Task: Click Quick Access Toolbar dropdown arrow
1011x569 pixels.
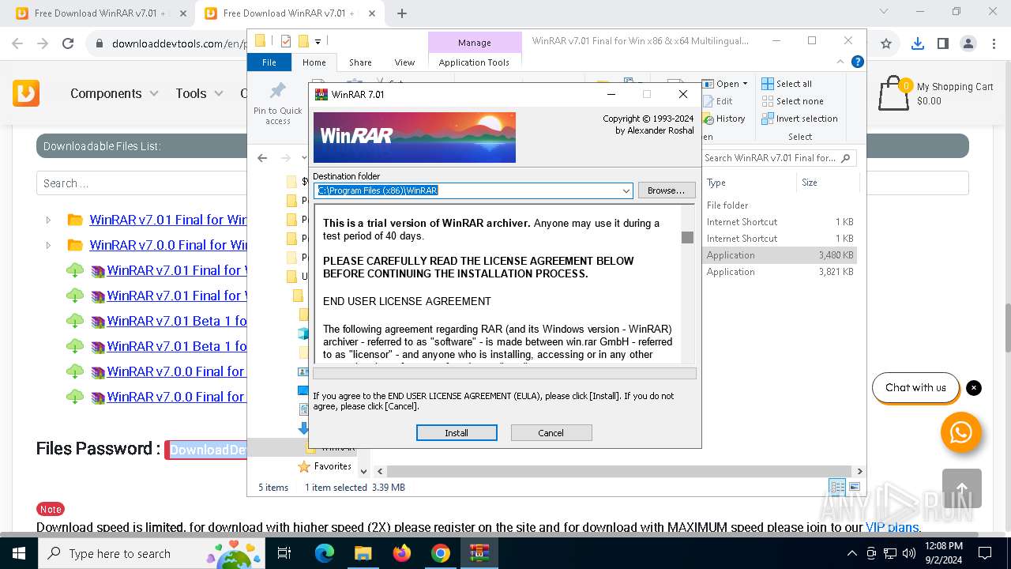Action: click(x=318, y=41)
